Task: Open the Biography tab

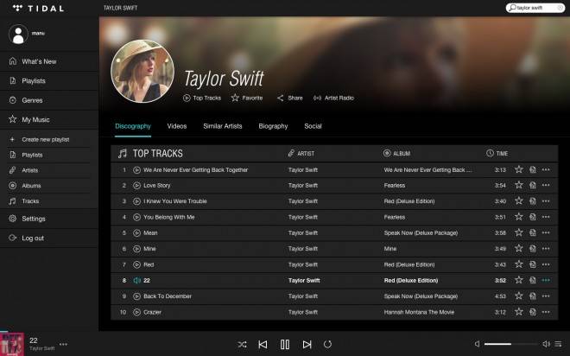Action: [273, 126]
